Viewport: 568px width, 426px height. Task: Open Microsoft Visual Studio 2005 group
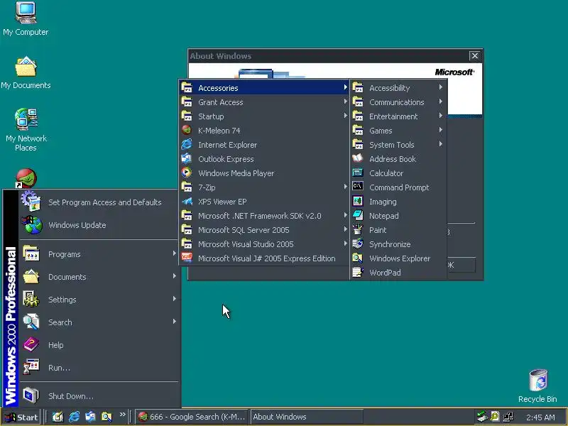click(x=264, y=244)
